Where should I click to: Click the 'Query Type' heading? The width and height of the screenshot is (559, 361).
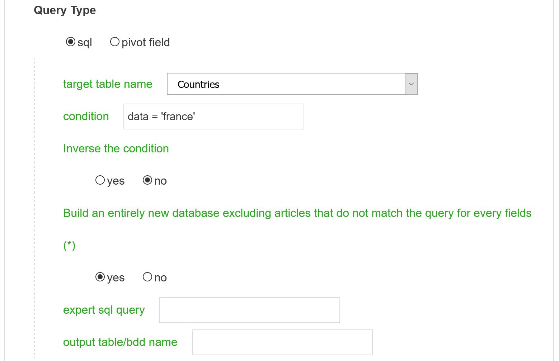65,10
